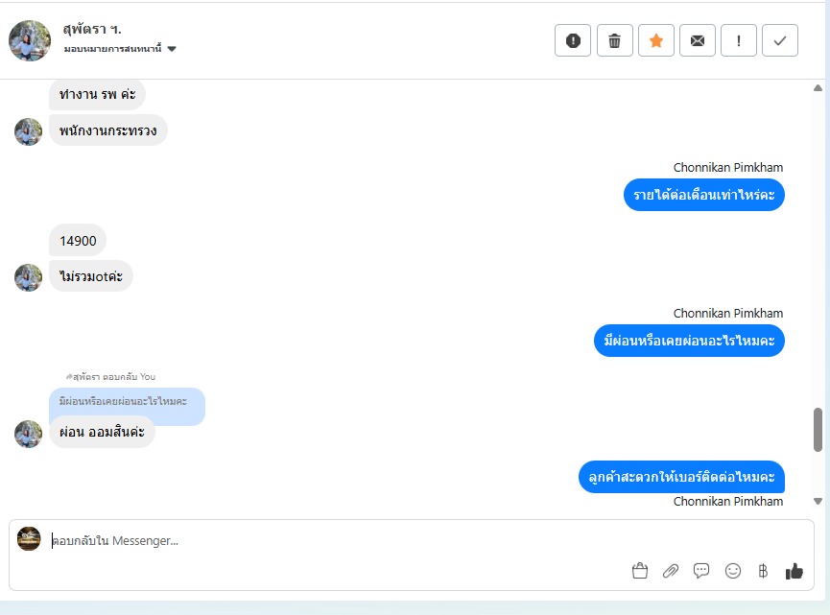Open the shopping bag products icon

[639, 571]
